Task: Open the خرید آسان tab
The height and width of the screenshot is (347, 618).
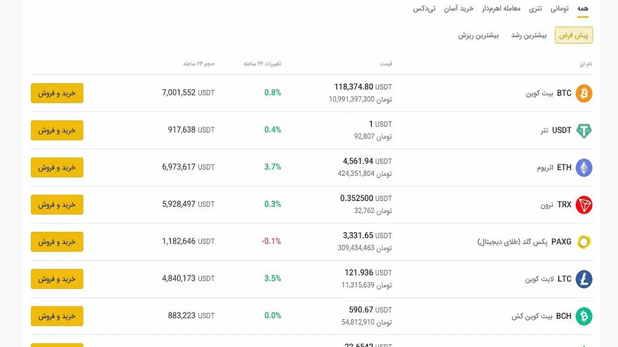Action: (459, 9)
